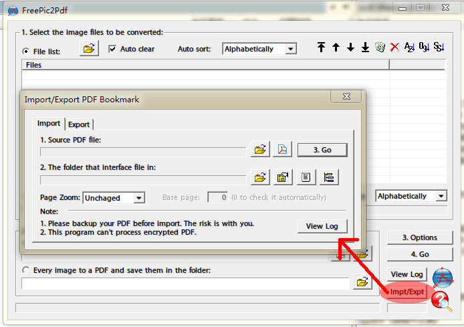Image resolution: width=464 pixels, height=327 pixels.
Task: Open the lower-right Alphabetically dropdown
Action: pos(412,196)
